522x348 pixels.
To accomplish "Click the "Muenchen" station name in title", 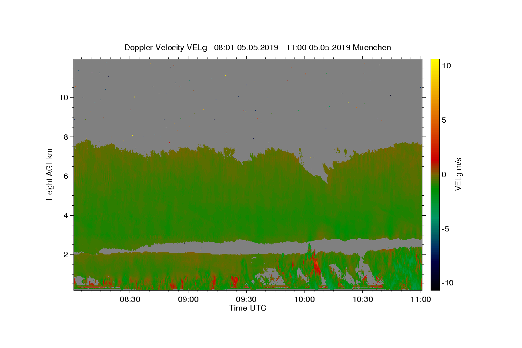I will click(x=372, y=47).
